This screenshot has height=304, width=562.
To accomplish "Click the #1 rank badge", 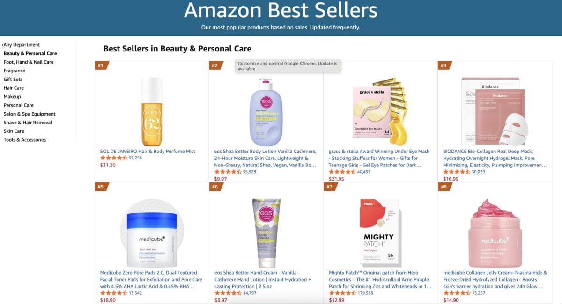I will pyautogui.click(x=101, y=66).
